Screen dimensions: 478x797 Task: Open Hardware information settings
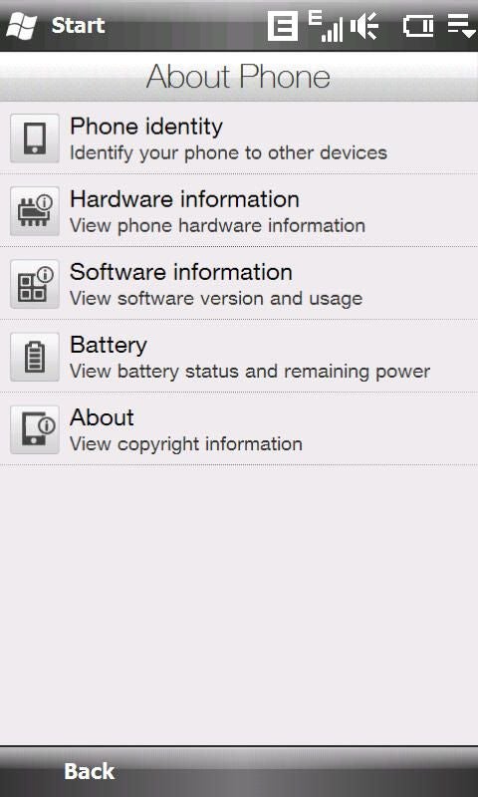(239, 211)
